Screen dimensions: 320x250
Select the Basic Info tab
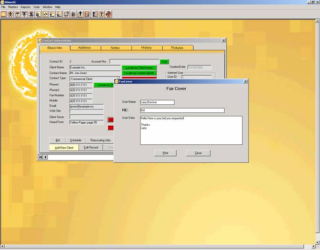(x=55, y=48)
